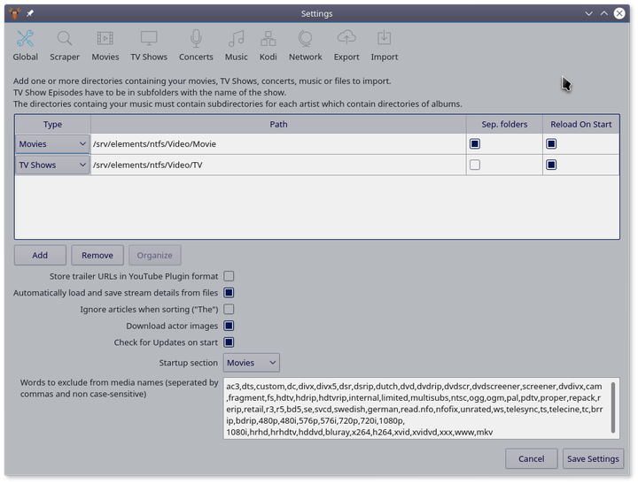
Task: Enable Sep. folders for TV Shows row
Action: [475, 165]
